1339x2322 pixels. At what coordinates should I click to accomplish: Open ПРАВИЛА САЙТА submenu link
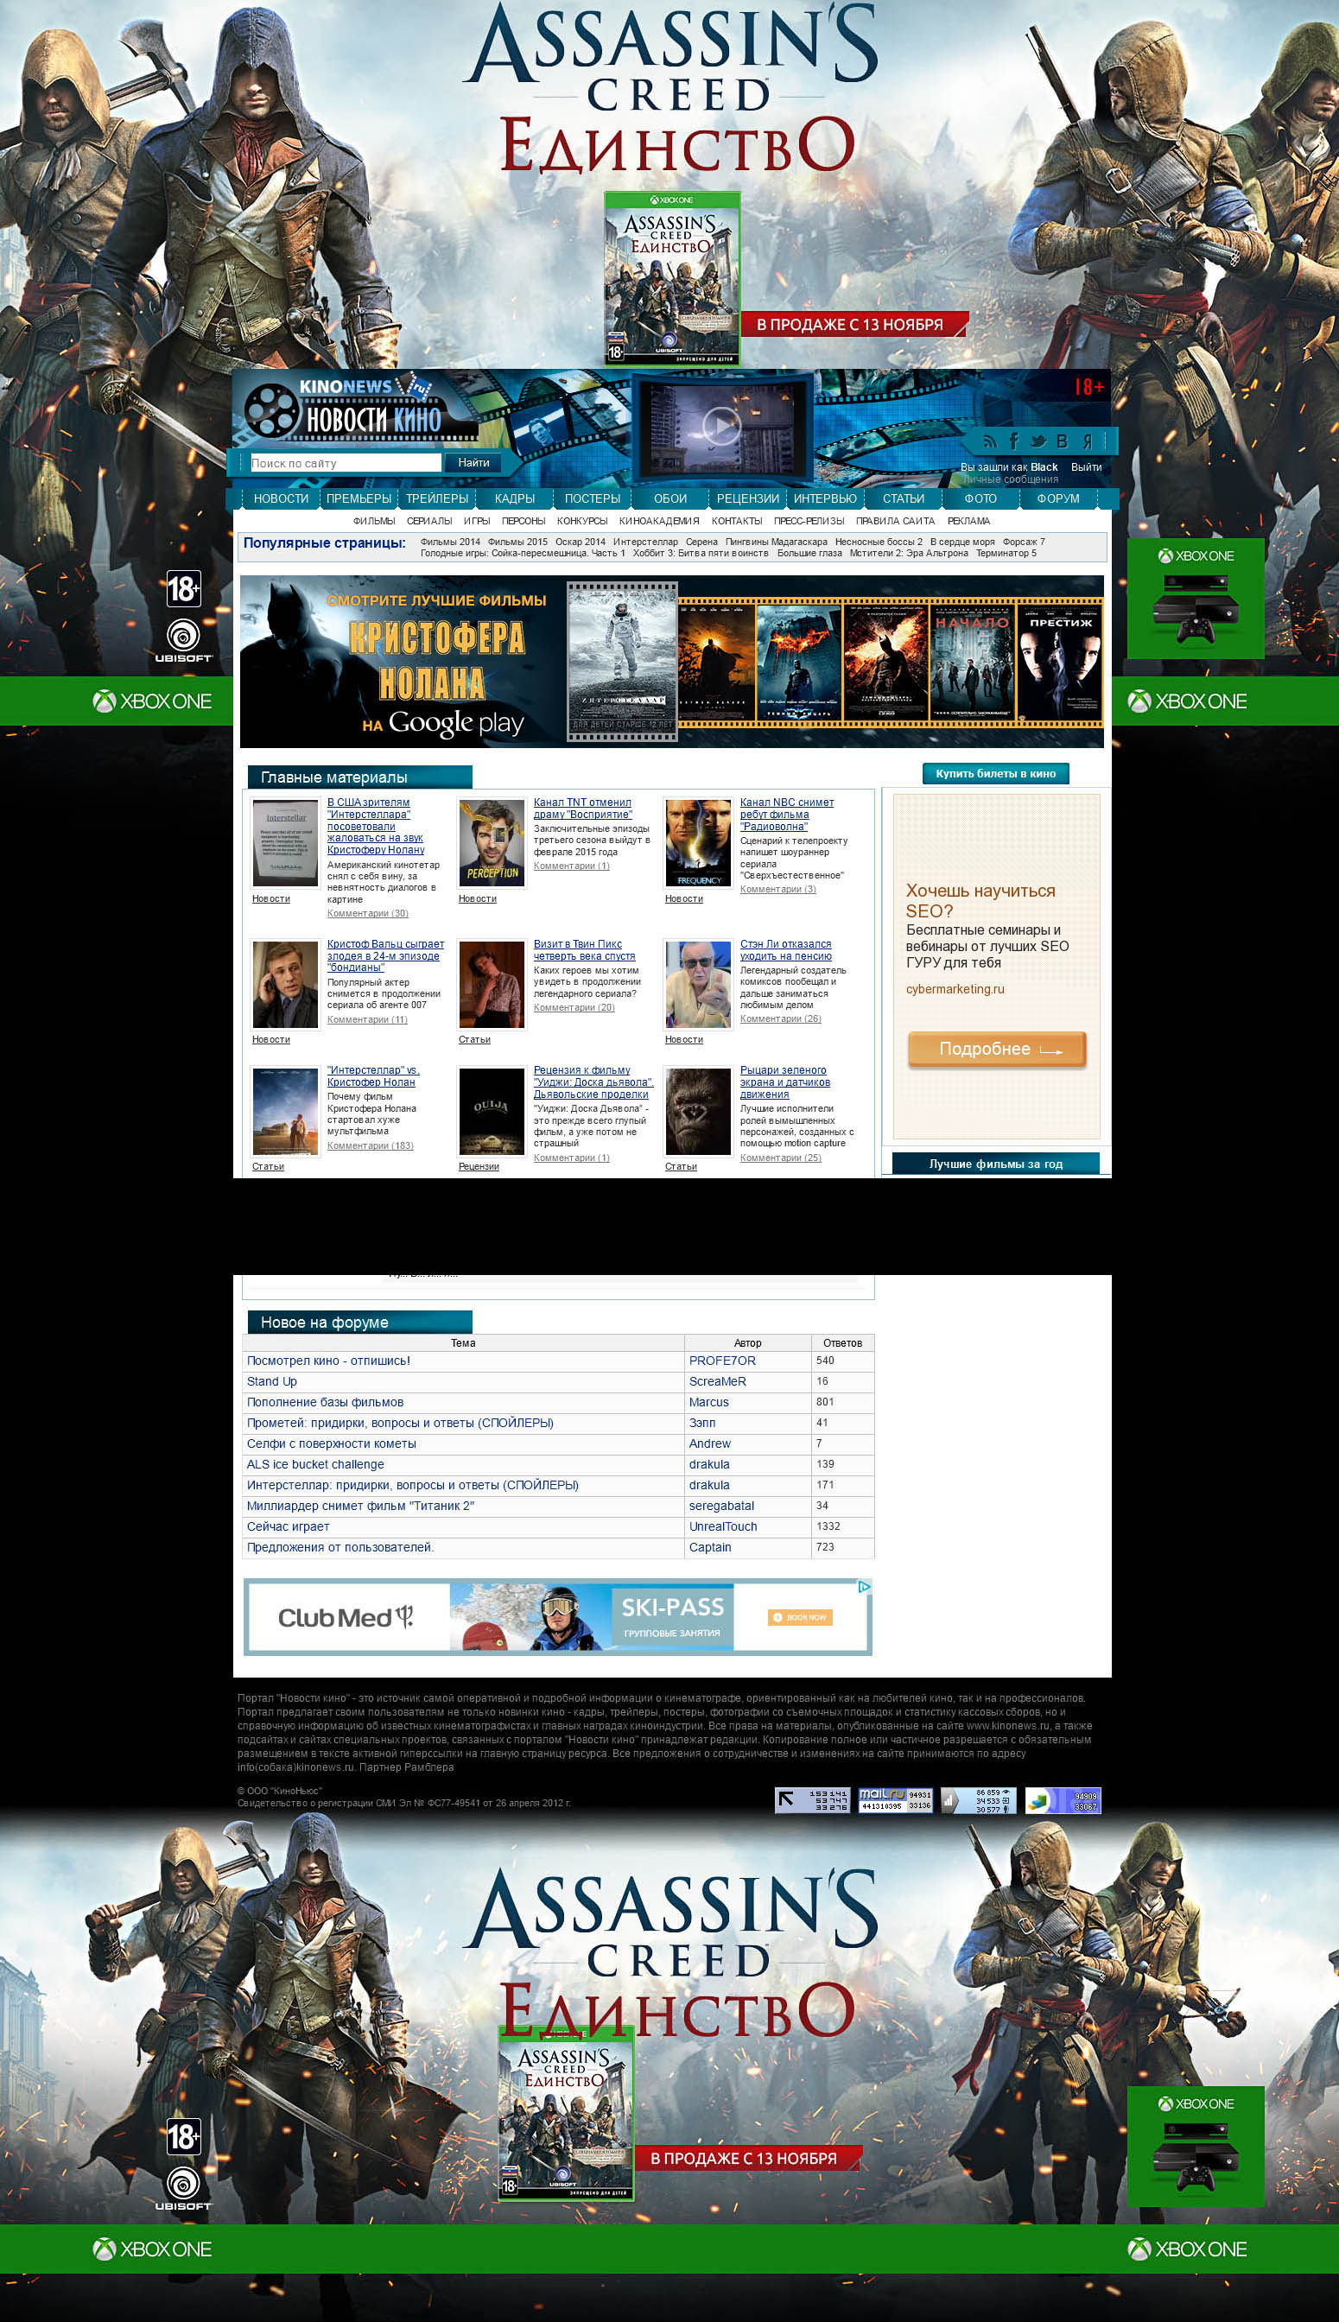point(895,522)
